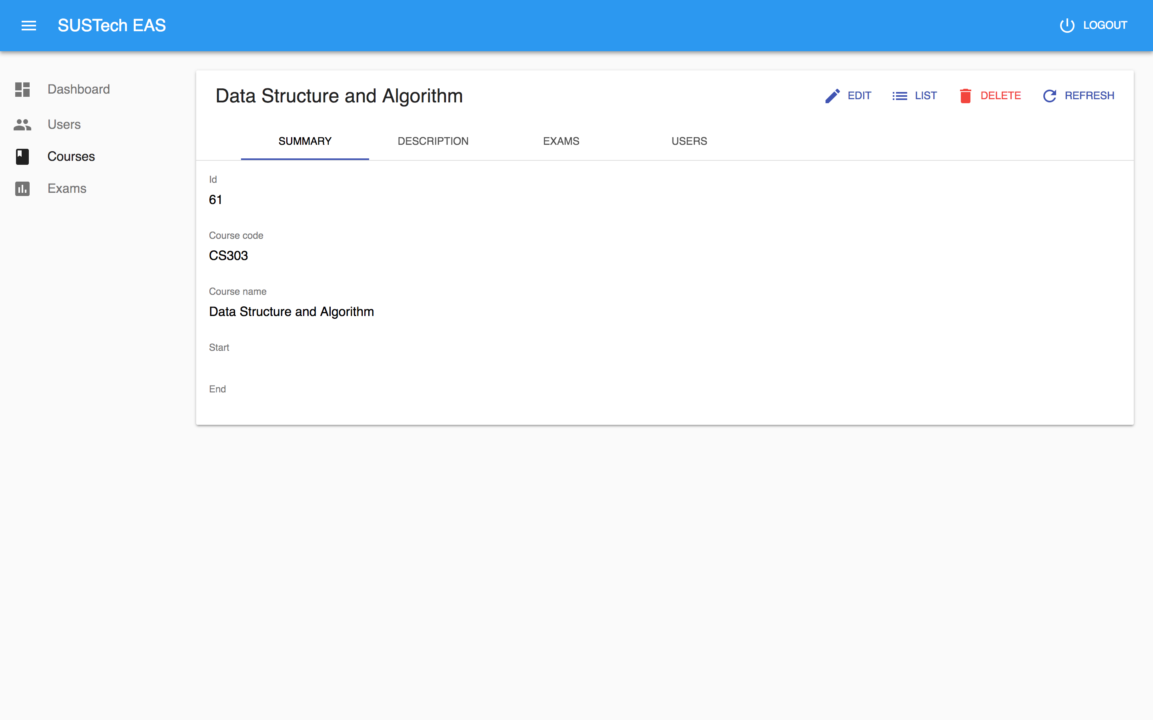This screenshot has width=1153, height=720.
Task: Open Exams sidebar menu item
Action: coord(67,188)
